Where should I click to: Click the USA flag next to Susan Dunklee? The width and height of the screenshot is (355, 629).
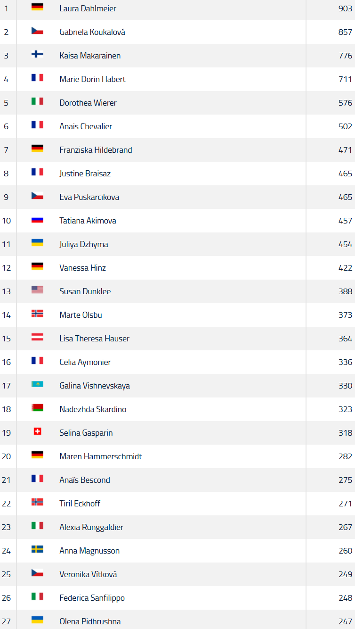(37, 290)
